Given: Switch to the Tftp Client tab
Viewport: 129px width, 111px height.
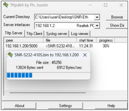Looking at the screenshot, I should point(34,34).
